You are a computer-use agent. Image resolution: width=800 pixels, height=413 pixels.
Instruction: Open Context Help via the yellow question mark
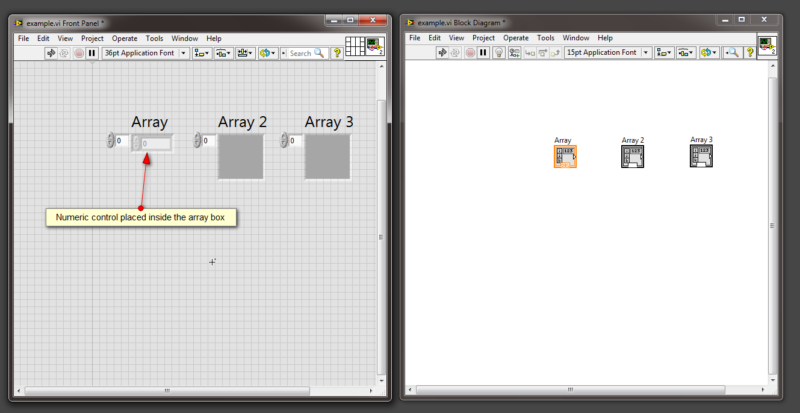tap(336, 53)
